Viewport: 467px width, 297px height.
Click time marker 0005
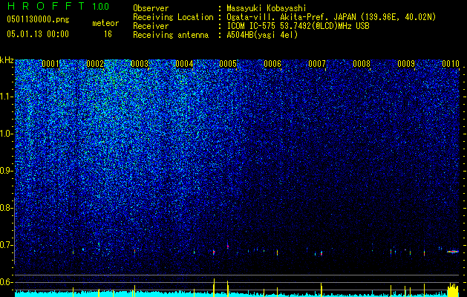[x=228, y=64]
